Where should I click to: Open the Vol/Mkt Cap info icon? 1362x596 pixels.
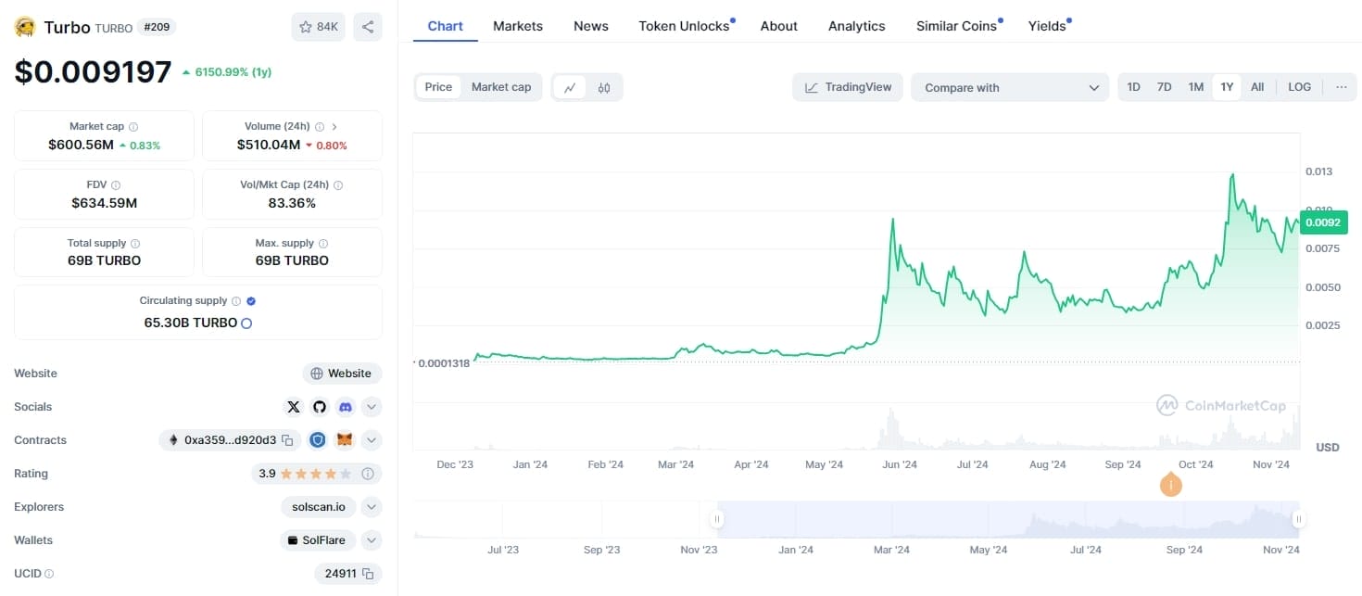pyautogui.click(x=338, y=185)
